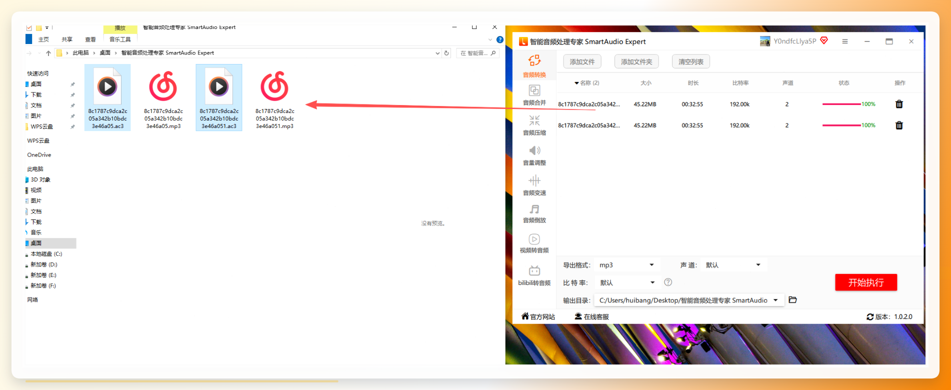951x390 pixels.
Task: Collapse the Explorer ribbon with the chevron
Action: click(490, 39)
